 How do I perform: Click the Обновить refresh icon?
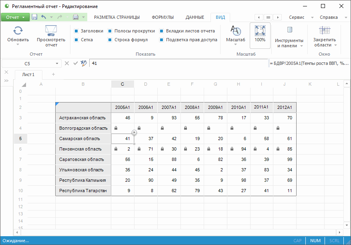click(x=18, y=31)
